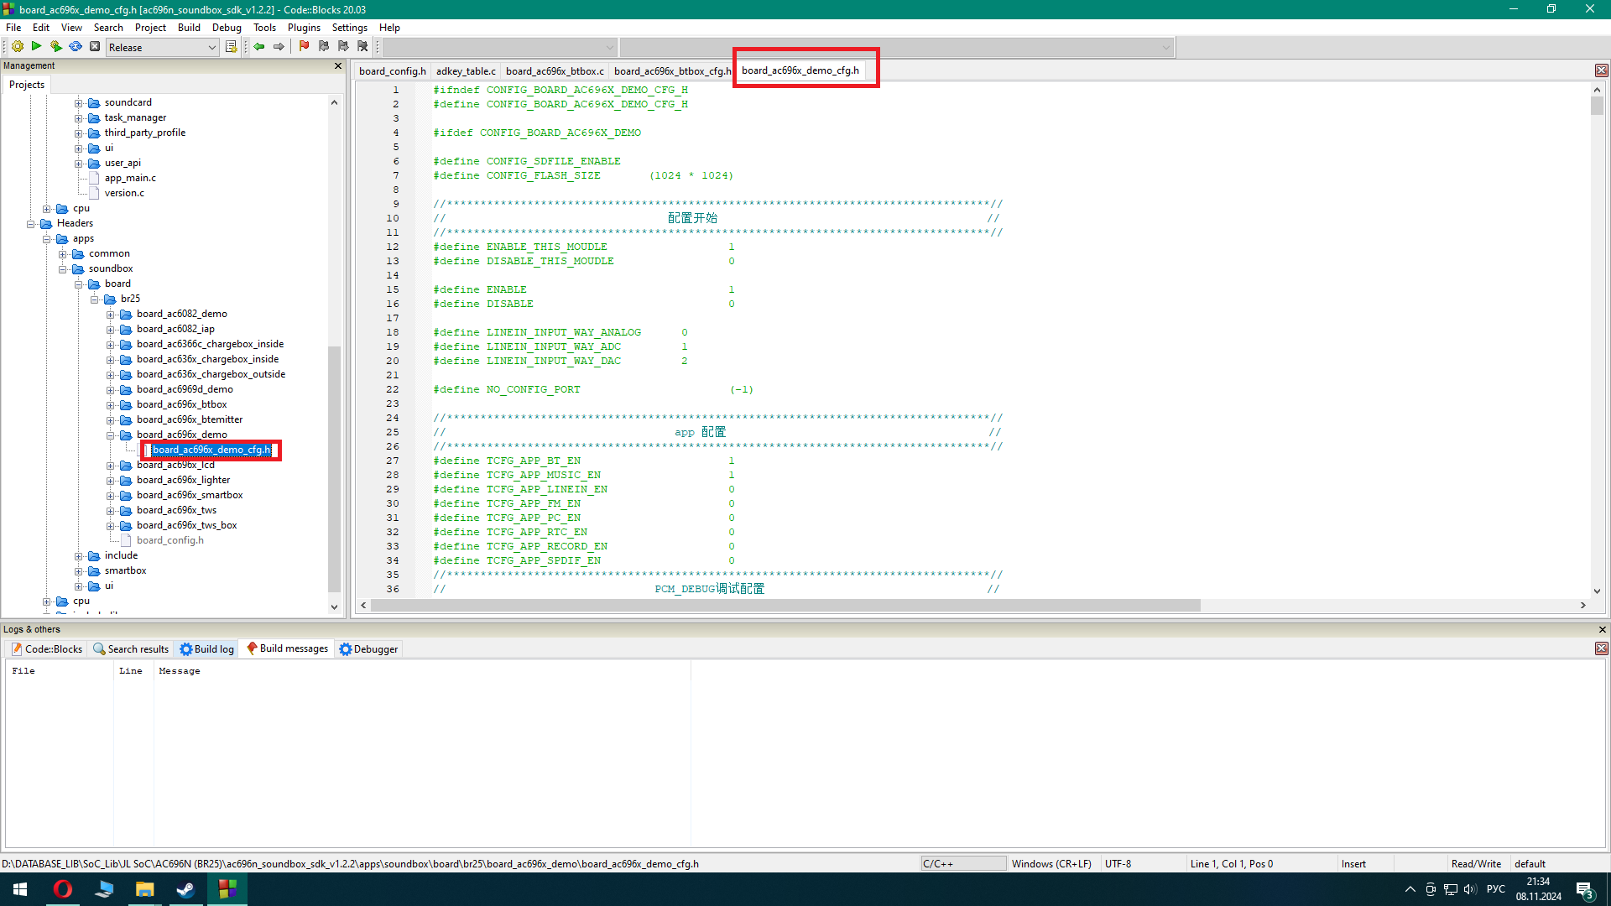Expand the board_ac696x_tws folder
Image resolution: width=1611 pixels, height=906 pixels.
coord(111,511)
